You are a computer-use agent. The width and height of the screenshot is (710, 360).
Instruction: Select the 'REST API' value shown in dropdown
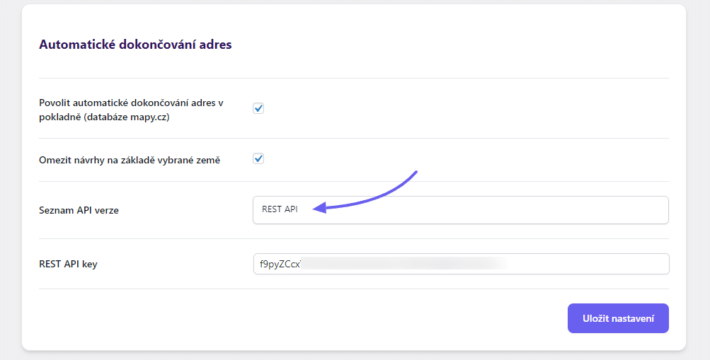280,210
